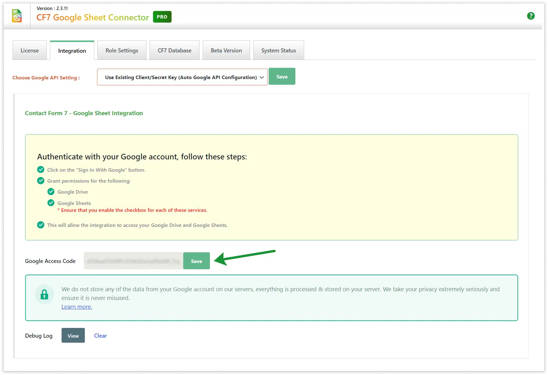Click the Google Access Code input field
The width and height of the screenshot is (548, 375).
pyautogui.click(x=133, y=261)
